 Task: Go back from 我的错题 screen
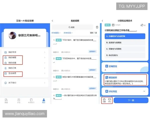[52, 21]
